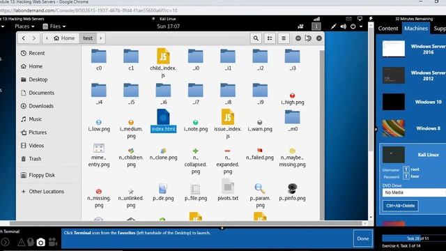Viewport: 446px width, 251px height.
Task: Open the _i6 folder
Action: point(163,94)
